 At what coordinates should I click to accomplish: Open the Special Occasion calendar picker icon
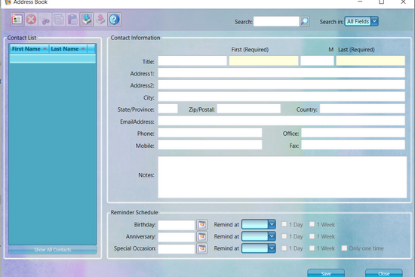(202, 248)
